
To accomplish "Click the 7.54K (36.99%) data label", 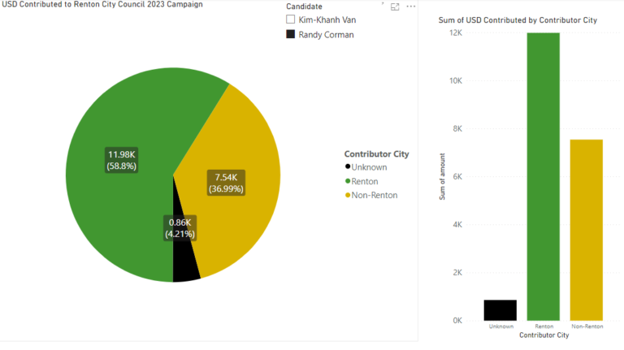I will (229, 183).
